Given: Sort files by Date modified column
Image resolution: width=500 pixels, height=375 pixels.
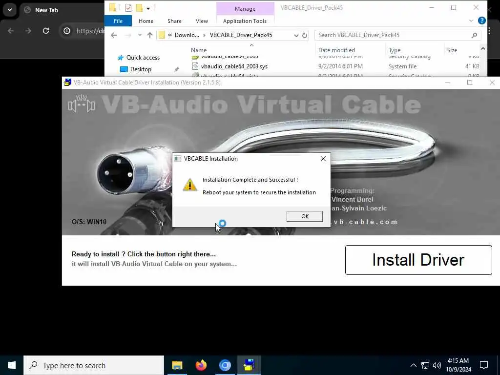Looking at the screenshot, I should 336,50.
